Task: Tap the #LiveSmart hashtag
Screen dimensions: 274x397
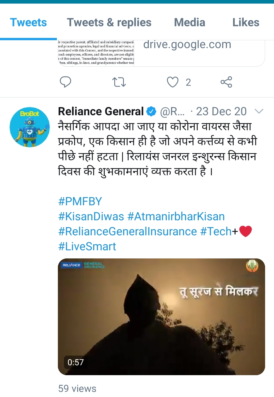Action: 87,246
